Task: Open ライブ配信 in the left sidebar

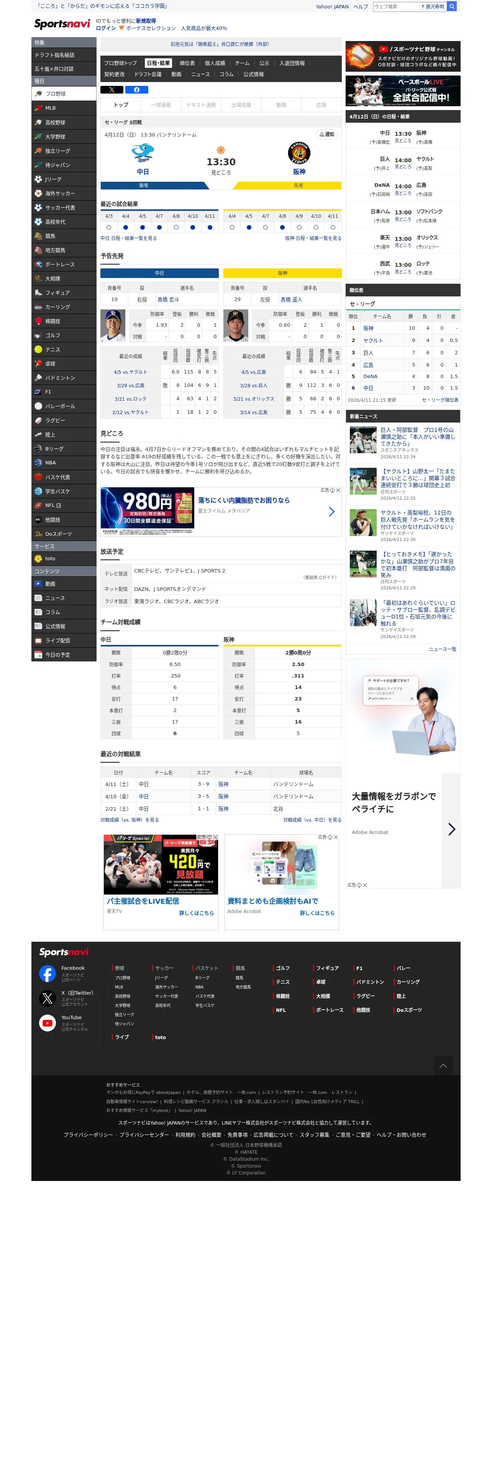Action: point(64,640)
